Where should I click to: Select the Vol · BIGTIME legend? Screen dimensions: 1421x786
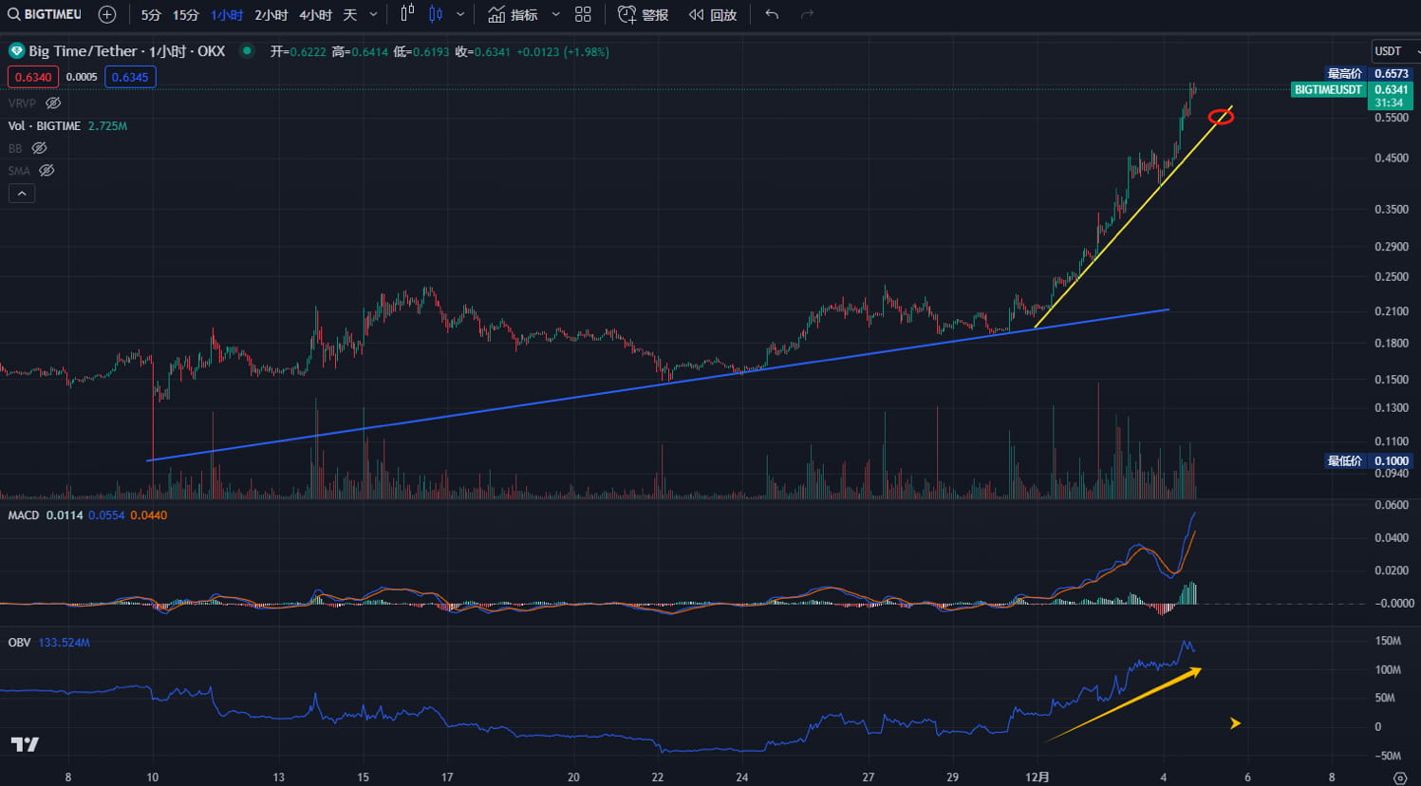(45, 125)
